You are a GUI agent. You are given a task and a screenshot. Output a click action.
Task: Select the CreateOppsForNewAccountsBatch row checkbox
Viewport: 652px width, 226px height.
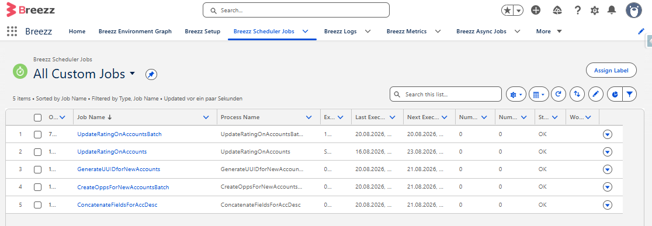38,187
